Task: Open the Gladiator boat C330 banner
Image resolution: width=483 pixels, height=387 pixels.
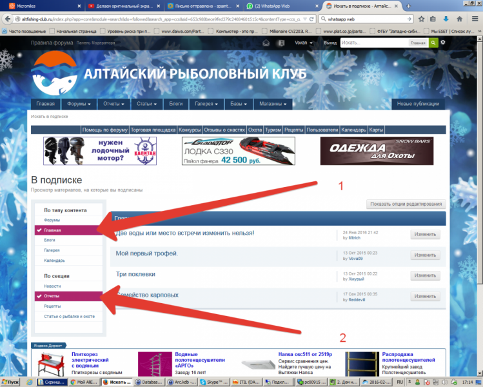Action: (x=239, y=151)
